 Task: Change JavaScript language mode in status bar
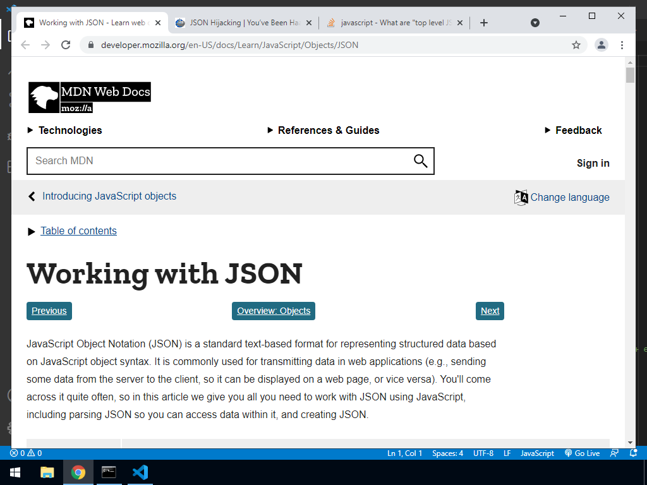(x=537, y=453)
